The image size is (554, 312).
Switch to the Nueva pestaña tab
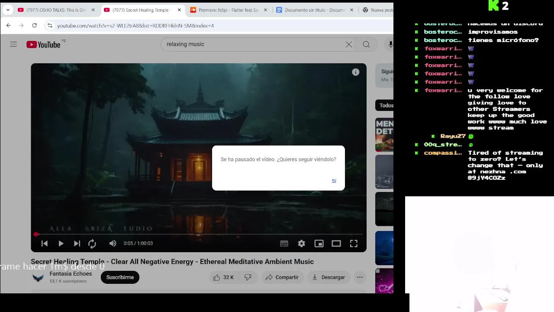coord(377,10)
